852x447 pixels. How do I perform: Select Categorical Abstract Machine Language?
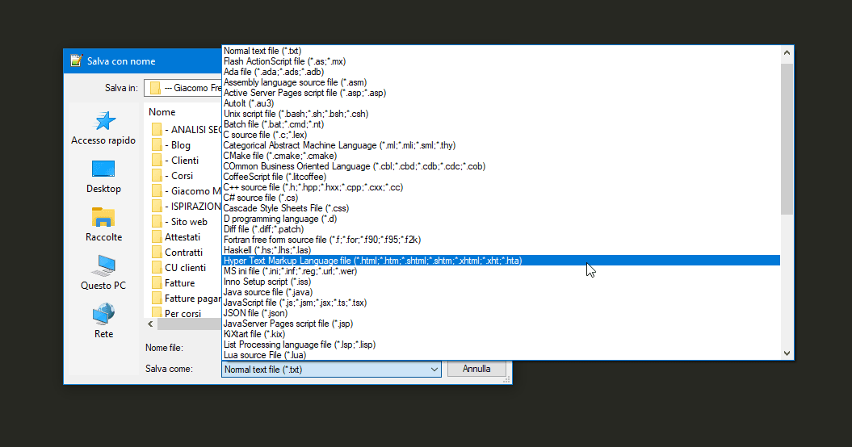pos(501,145)
